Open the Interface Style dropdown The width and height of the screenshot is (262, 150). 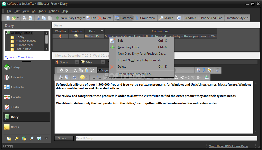238,18
